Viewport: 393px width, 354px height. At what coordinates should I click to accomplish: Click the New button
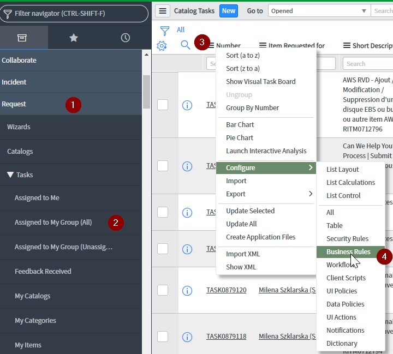tap(229, 11)
